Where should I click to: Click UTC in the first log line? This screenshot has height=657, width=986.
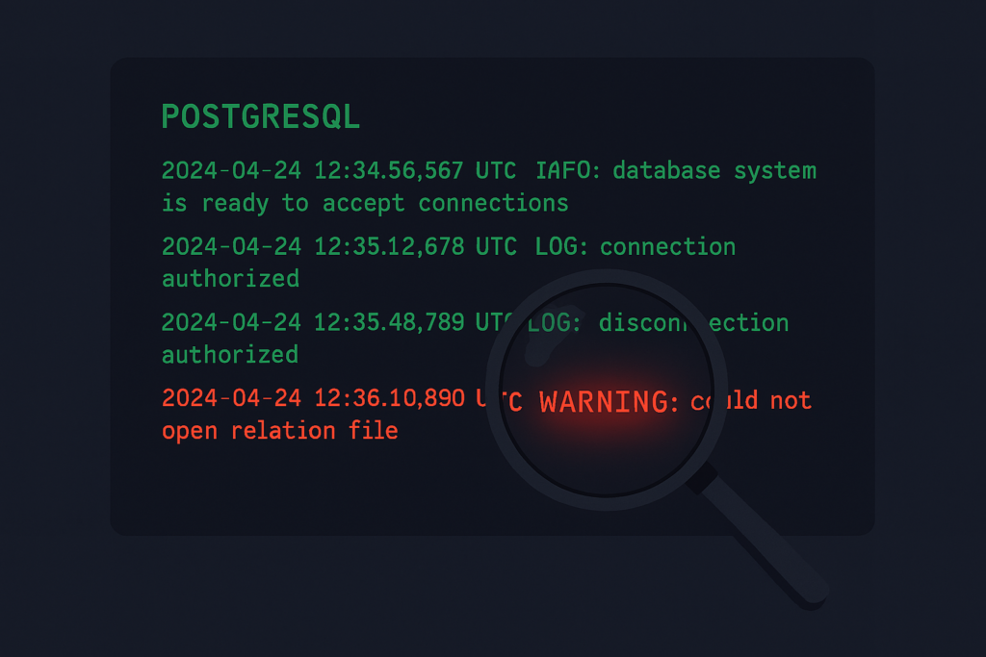tap(496, 171)
